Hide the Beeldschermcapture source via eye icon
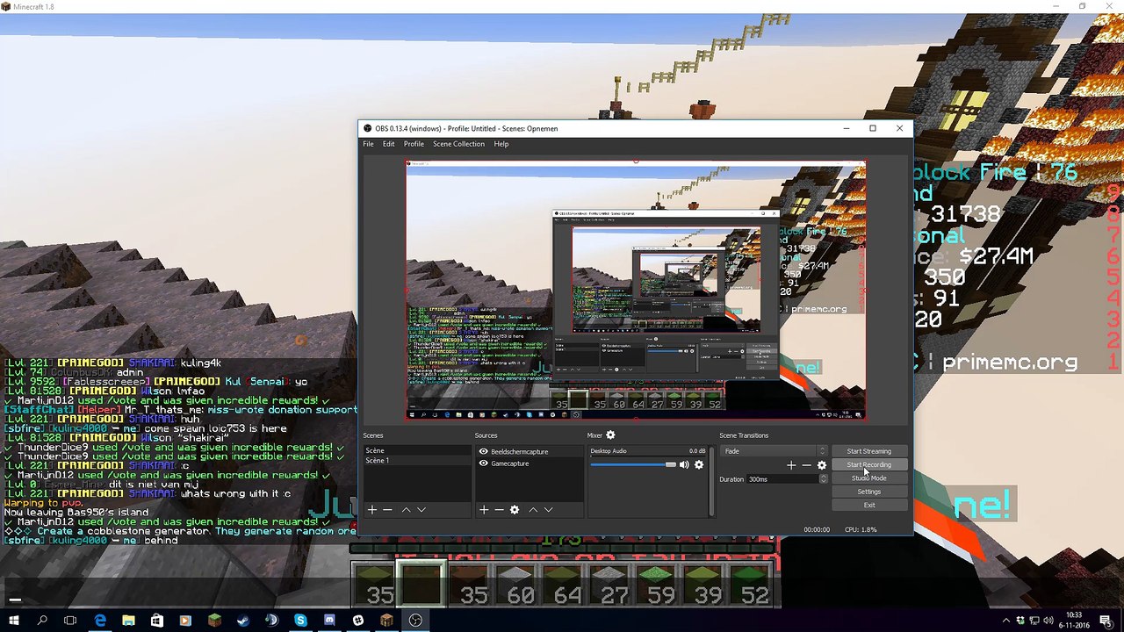 coord(483,451)
